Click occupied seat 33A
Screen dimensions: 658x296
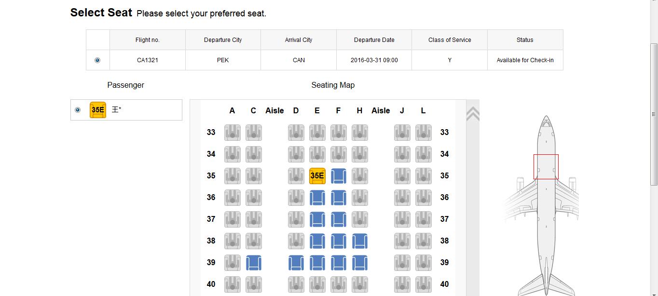point(233,133)
